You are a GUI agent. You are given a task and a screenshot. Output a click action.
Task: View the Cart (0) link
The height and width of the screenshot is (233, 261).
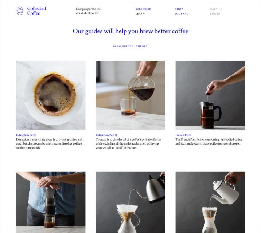tap(216, 9)
